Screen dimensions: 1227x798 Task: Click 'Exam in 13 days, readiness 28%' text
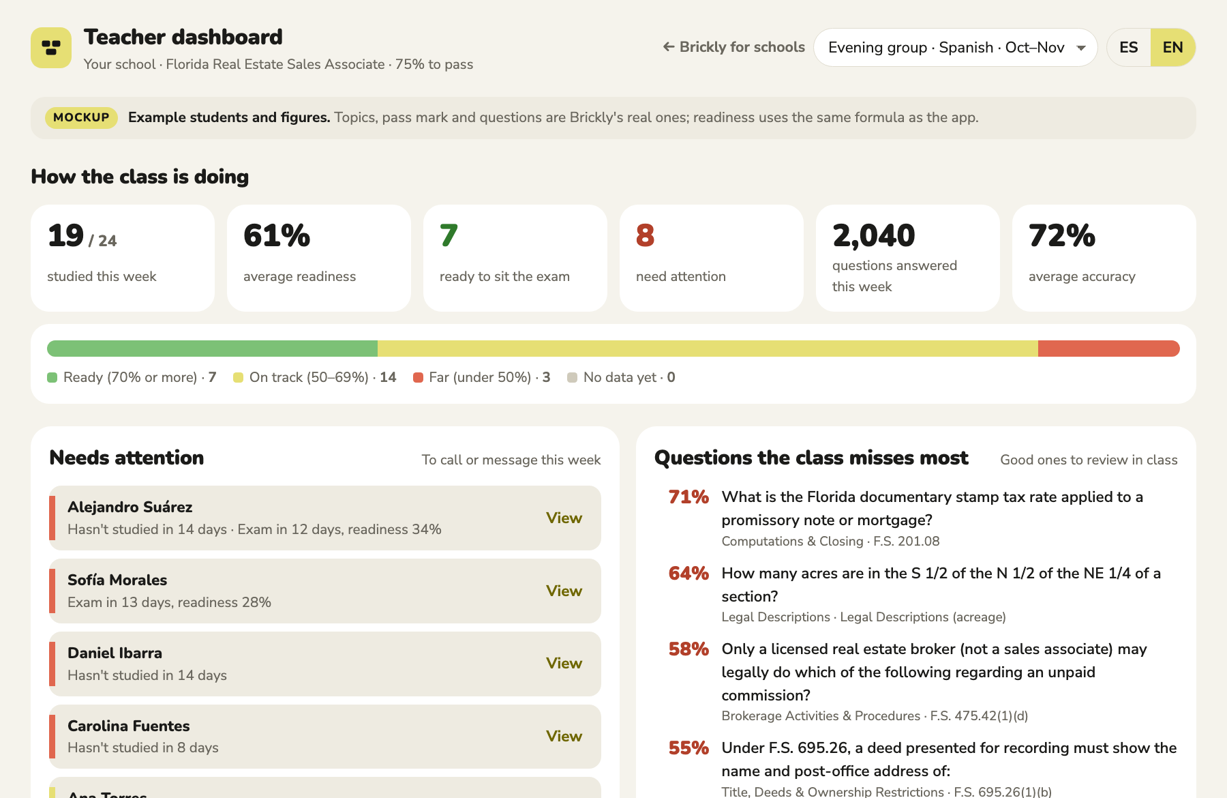click(x=169, y=603)
